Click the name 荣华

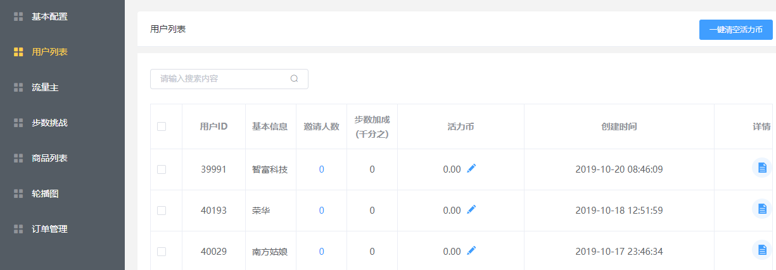pyautogui.click(x=261, y=211)
